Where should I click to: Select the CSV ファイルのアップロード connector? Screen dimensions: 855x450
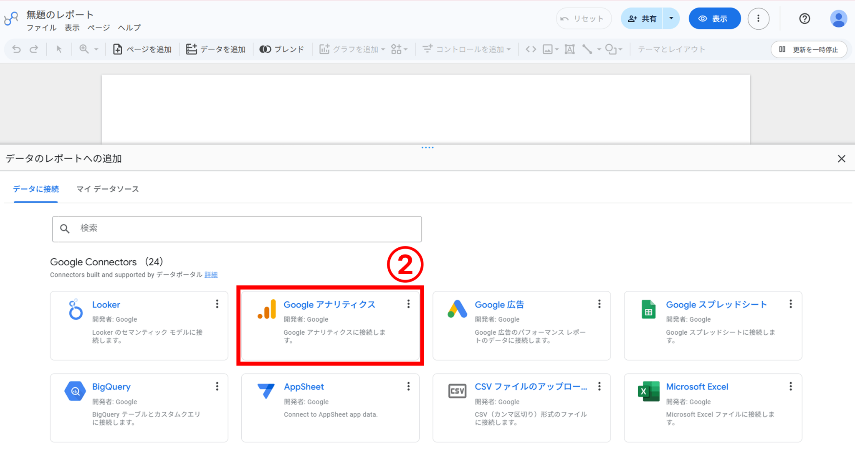522,408
